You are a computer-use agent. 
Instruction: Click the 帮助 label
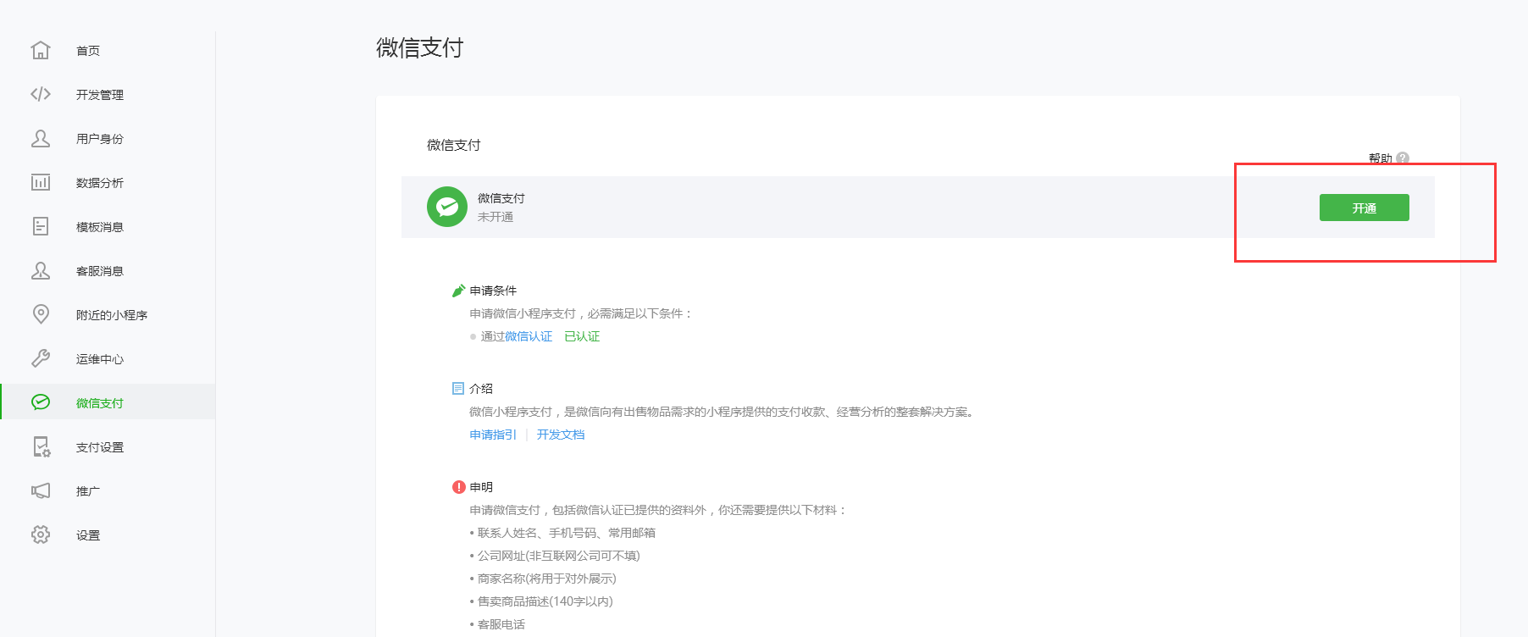1381,158
